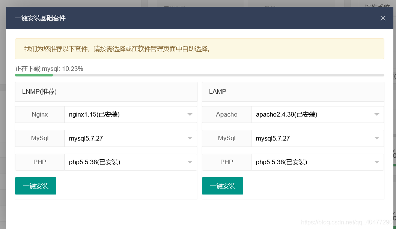The height and width of the screenshot is (229, 396).
Task: Click the 一键安装 button under LAMP
Action: coord(223,186)
